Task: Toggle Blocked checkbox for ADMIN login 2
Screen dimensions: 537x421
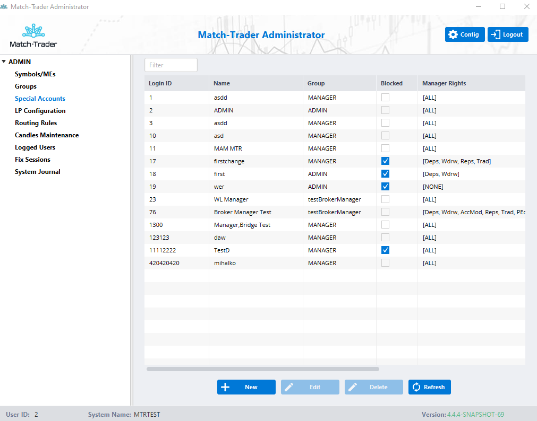Action: (385, 110)
